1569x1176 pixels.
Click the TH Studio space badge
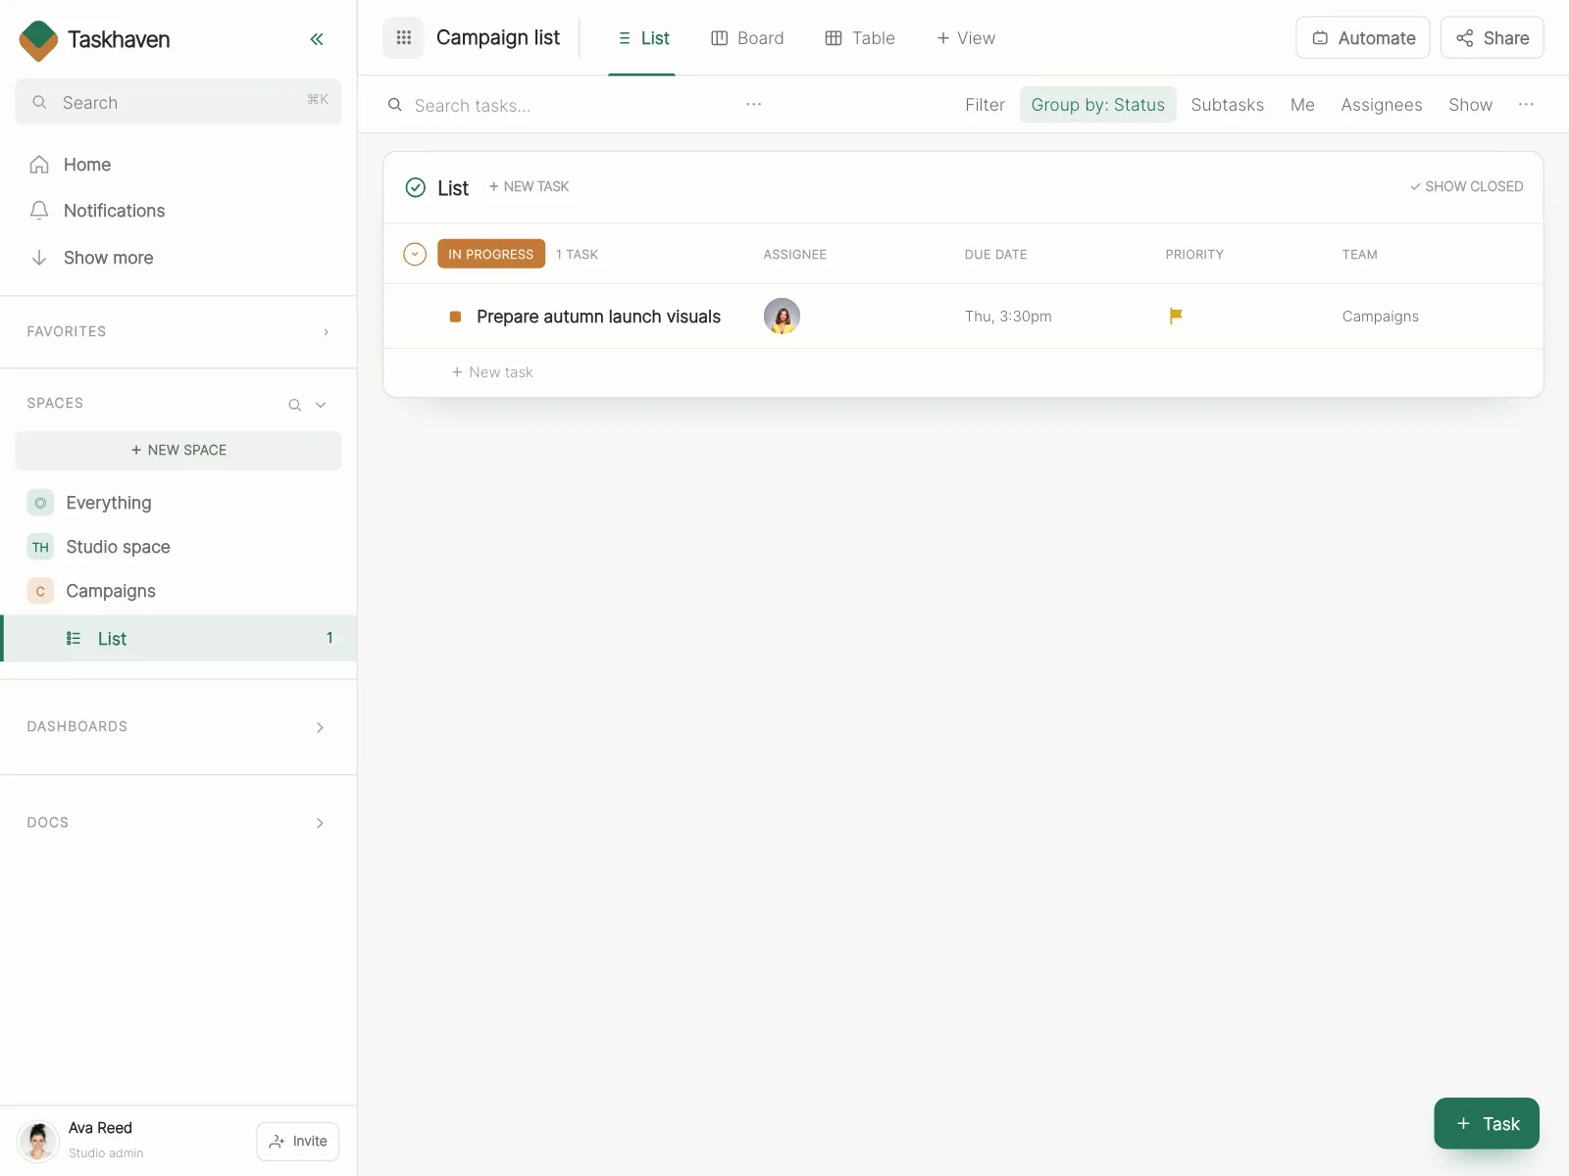pyautogui.click(x=40, y=547)
